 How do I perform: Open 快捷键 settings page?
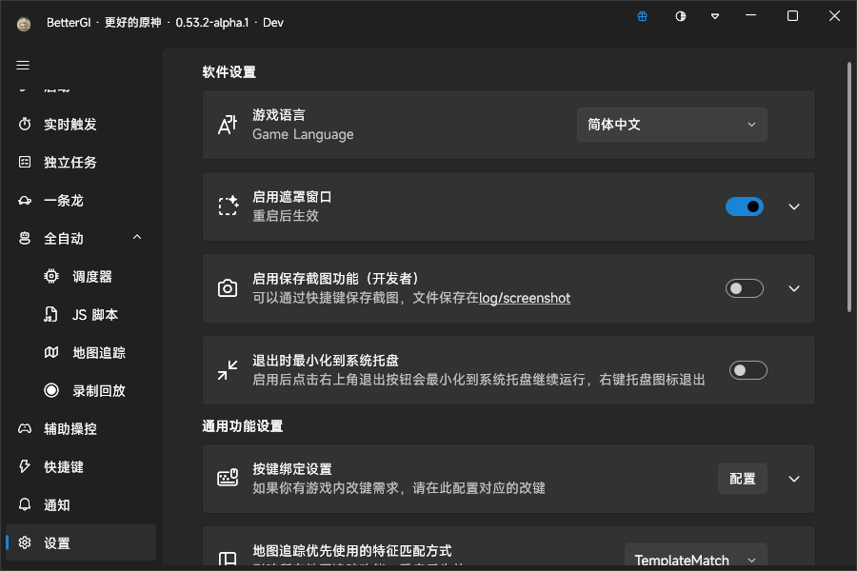81,466
